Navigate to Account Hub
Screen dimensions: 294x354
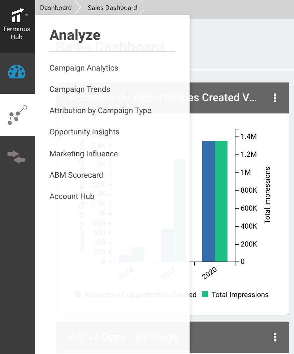(x=72, y=196)
